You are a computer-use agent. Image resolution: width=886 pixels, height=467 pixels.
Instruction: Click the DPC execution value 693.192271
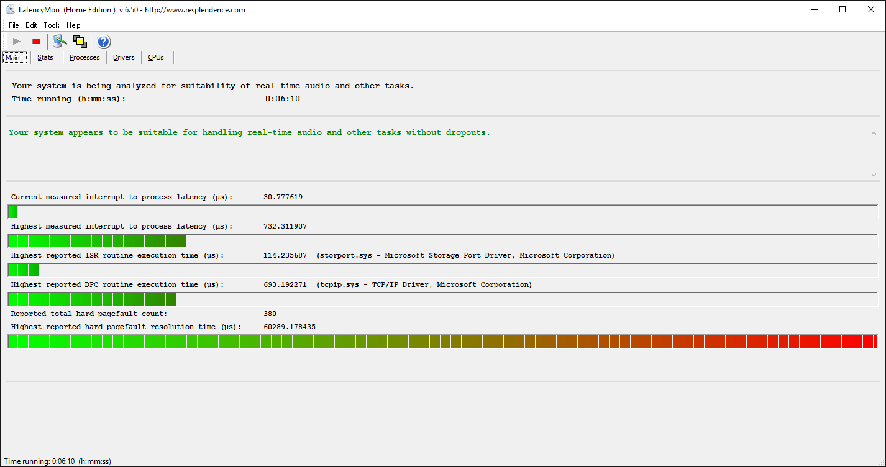tap(285, 284)
